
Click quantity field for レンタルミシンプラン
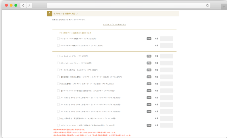click(x=167, y=56)
